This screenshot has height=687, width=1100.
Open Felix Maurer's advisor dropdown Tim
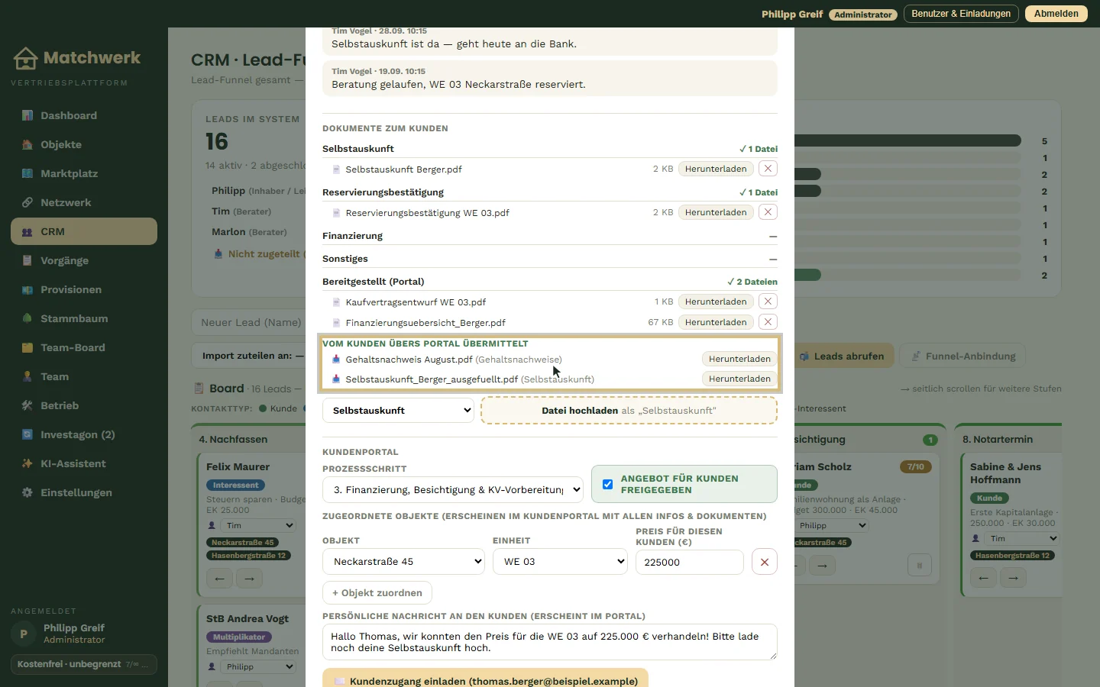click(258, 525)
